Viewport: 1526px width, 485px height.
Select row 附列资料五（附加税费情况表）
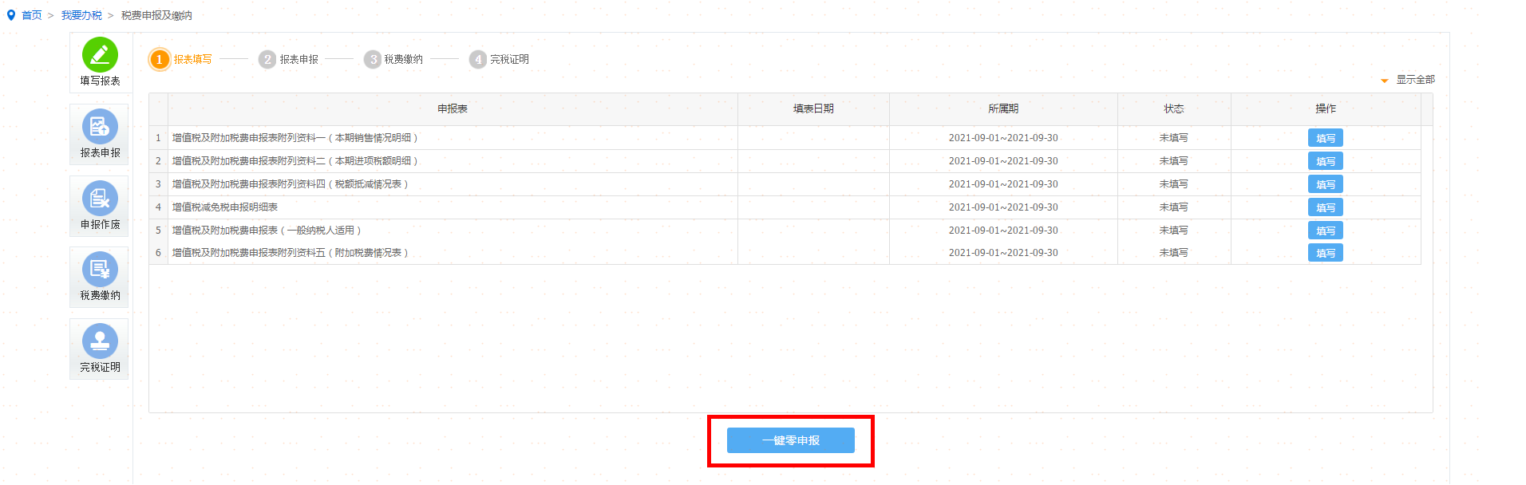[x=785, y=253]
